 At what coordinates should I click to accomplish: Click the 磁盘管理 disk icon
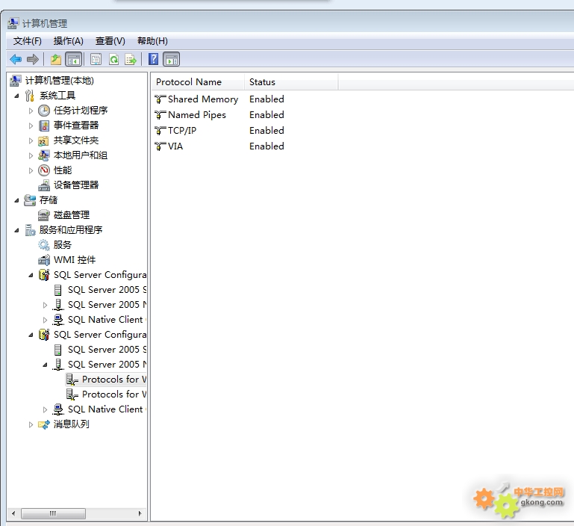click(x=44, y=215)
